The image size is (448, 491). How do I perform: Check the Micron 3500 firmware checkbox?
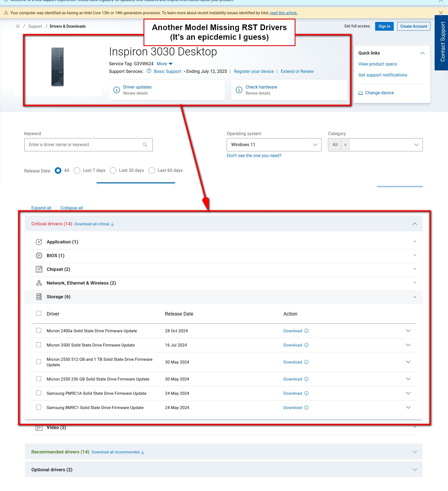pyautogui.click(x=39, y=345)
